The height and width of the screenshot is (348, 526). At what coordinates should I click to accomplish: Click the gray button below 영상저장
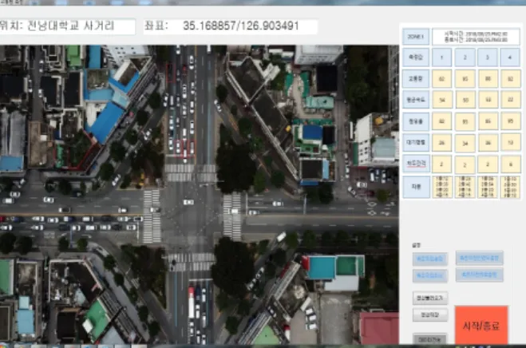[x=429, y=339]
